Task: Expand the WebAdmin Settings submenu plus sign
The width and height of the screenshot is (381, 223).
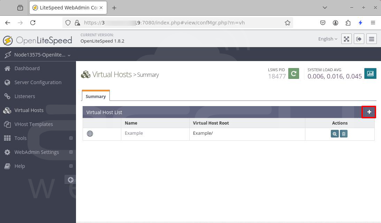Action: click(x=71, y=152)
